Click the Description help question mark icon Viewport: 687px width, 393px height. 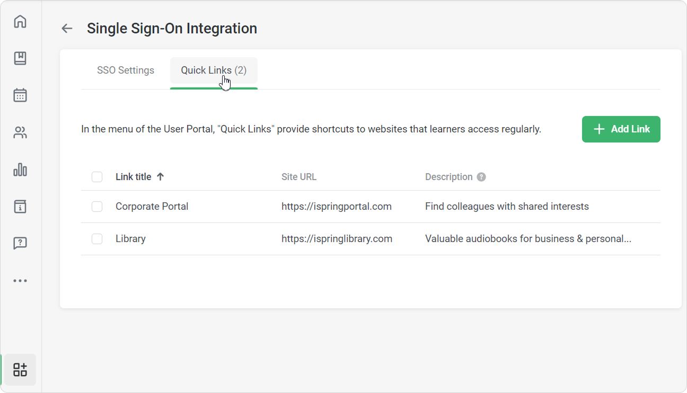pos(481,177)
